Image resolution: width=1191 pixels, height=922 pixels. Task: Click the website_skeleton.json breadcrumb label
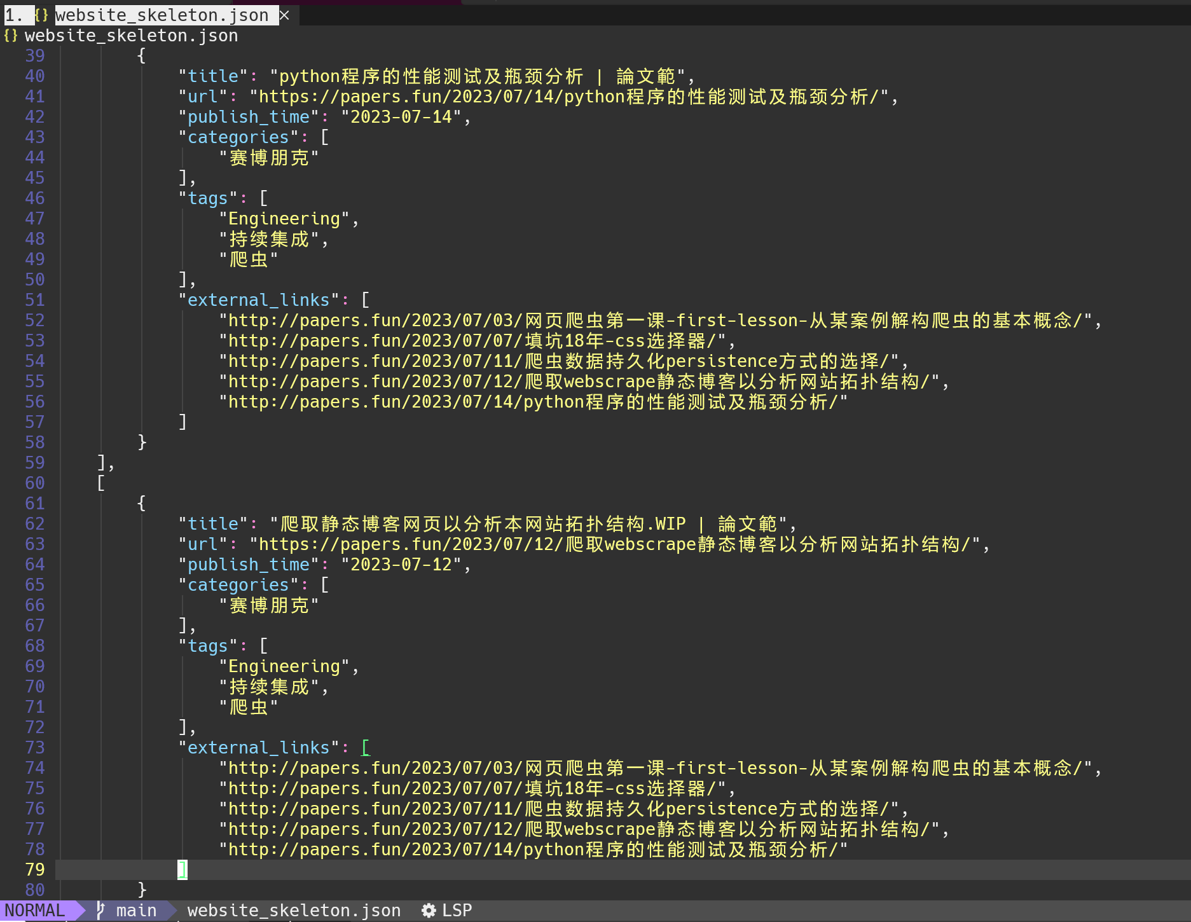tap(131, 36)
